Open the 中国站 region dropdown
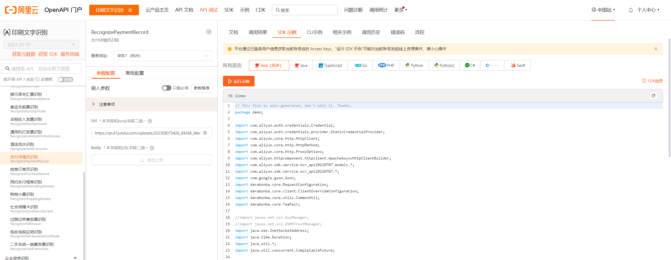 click(x=603, y=10)
